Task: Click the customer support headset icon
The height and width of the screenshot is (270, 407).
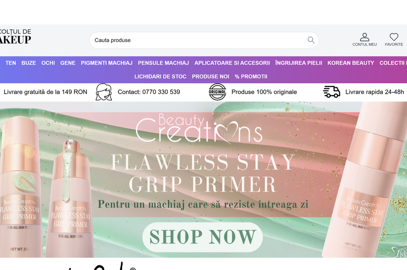Action: coord(104,92)
